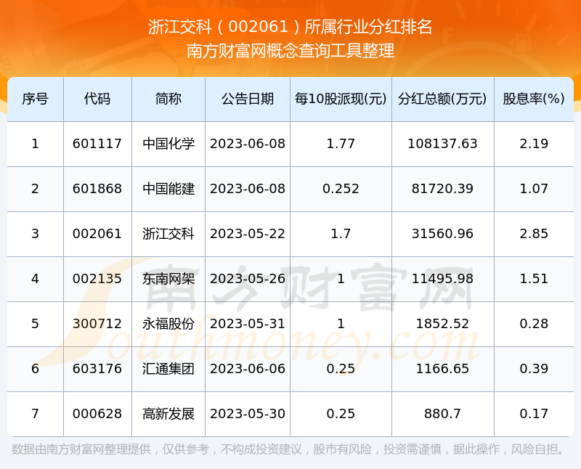Image resolution: width=581 pixels, height=469 pixels.
Task: Click the payout value 1.77
Action: point(341,144)
